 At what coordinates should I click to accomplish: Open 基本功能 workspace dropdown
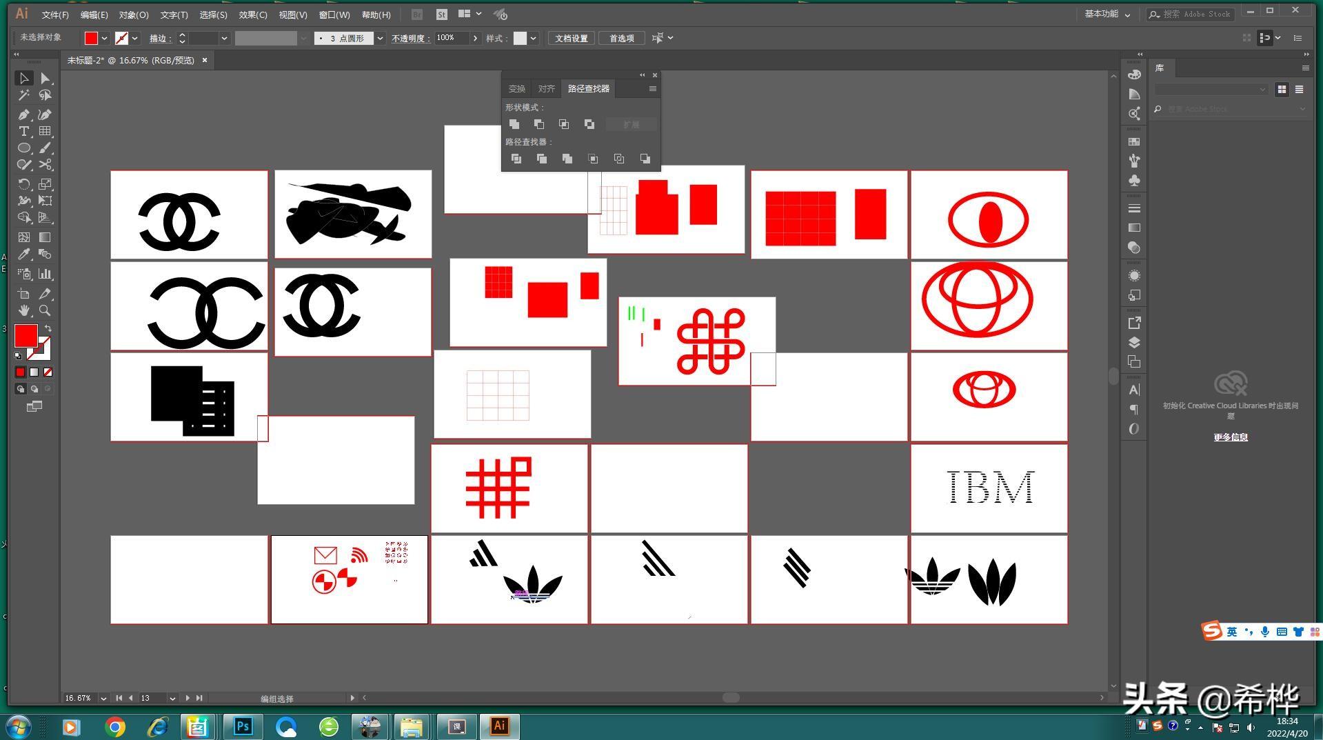point(1107,14)
